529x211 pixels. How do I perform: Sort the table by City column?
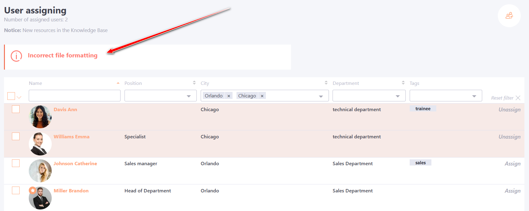point(326,83)
